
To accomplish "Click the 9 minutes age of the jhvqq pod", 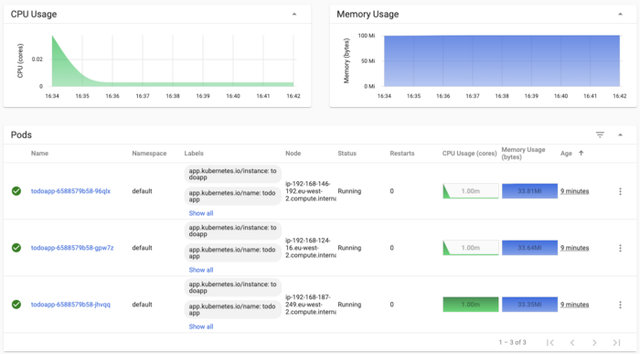I will (x=575, y=305).
